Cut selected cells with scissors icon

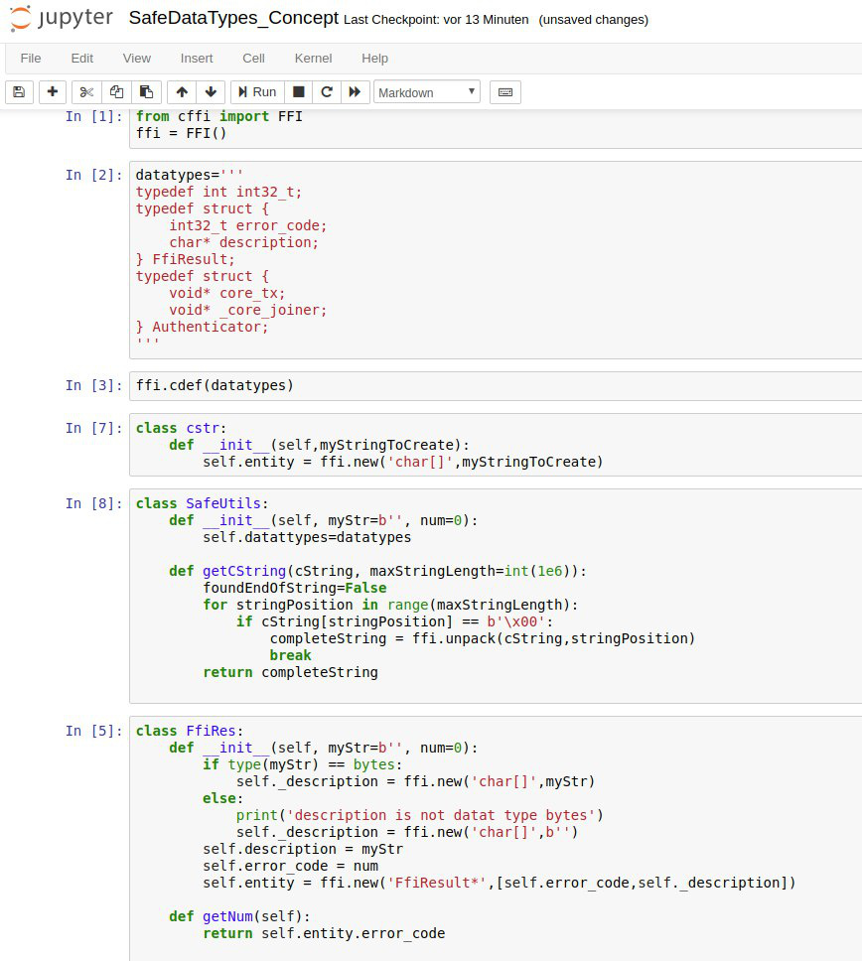click(86, 92)
